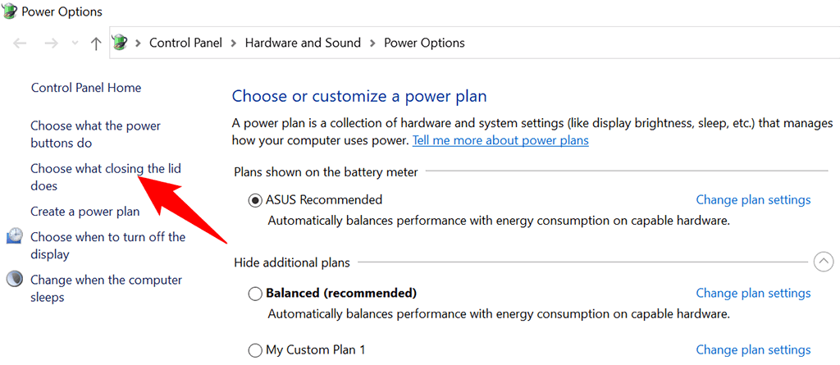Open Tell me more about power plans
The height and width of the screenshot is (365, 840).
(x=500, y=140)
